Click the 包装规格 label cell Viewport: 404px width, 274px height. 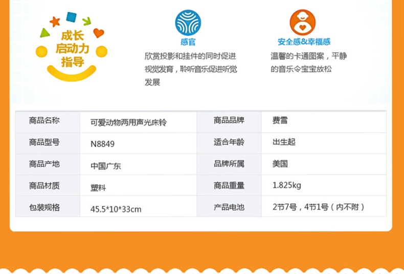[48, 207]
